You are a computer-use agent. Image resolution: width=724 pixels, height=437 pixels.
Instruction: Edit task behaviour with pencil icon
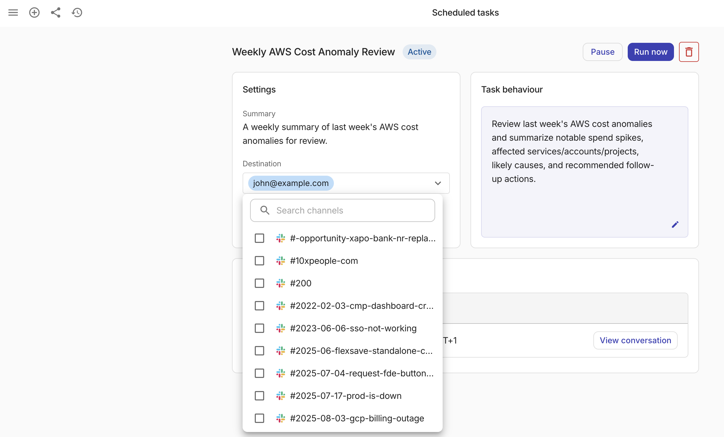(x=675, y=224)
